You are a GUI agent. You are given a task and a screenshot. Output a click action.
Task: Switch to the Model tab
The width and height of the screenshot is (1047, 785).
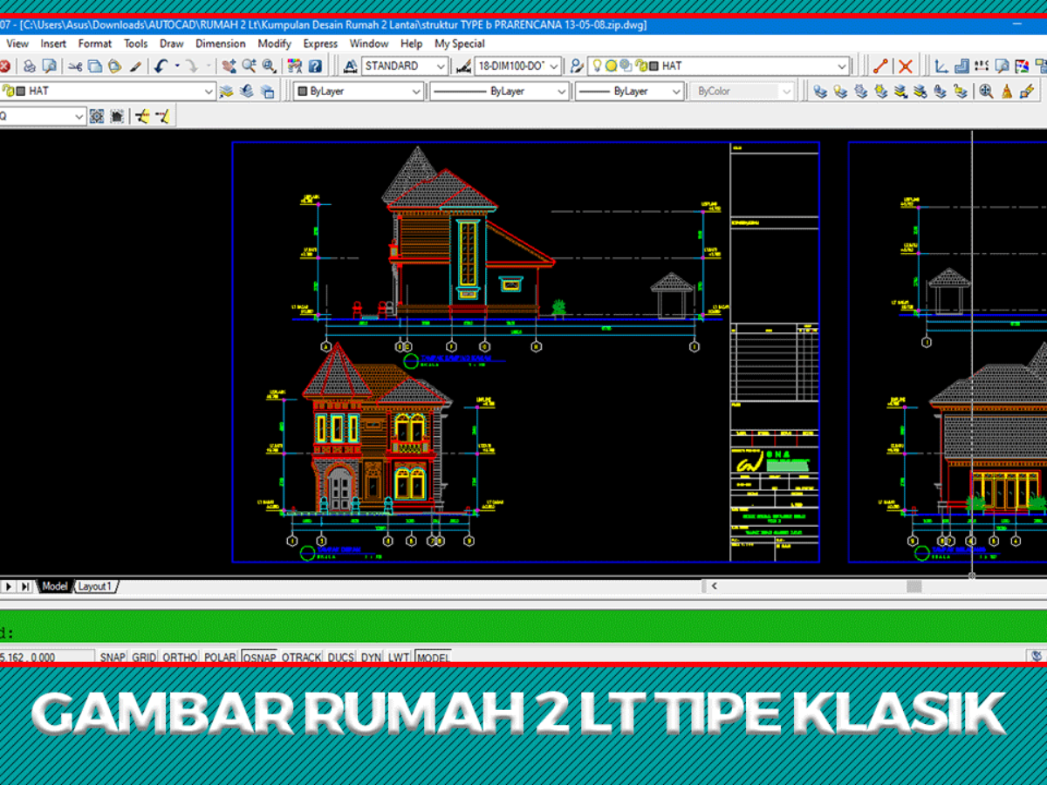click(x=54, y=586)
